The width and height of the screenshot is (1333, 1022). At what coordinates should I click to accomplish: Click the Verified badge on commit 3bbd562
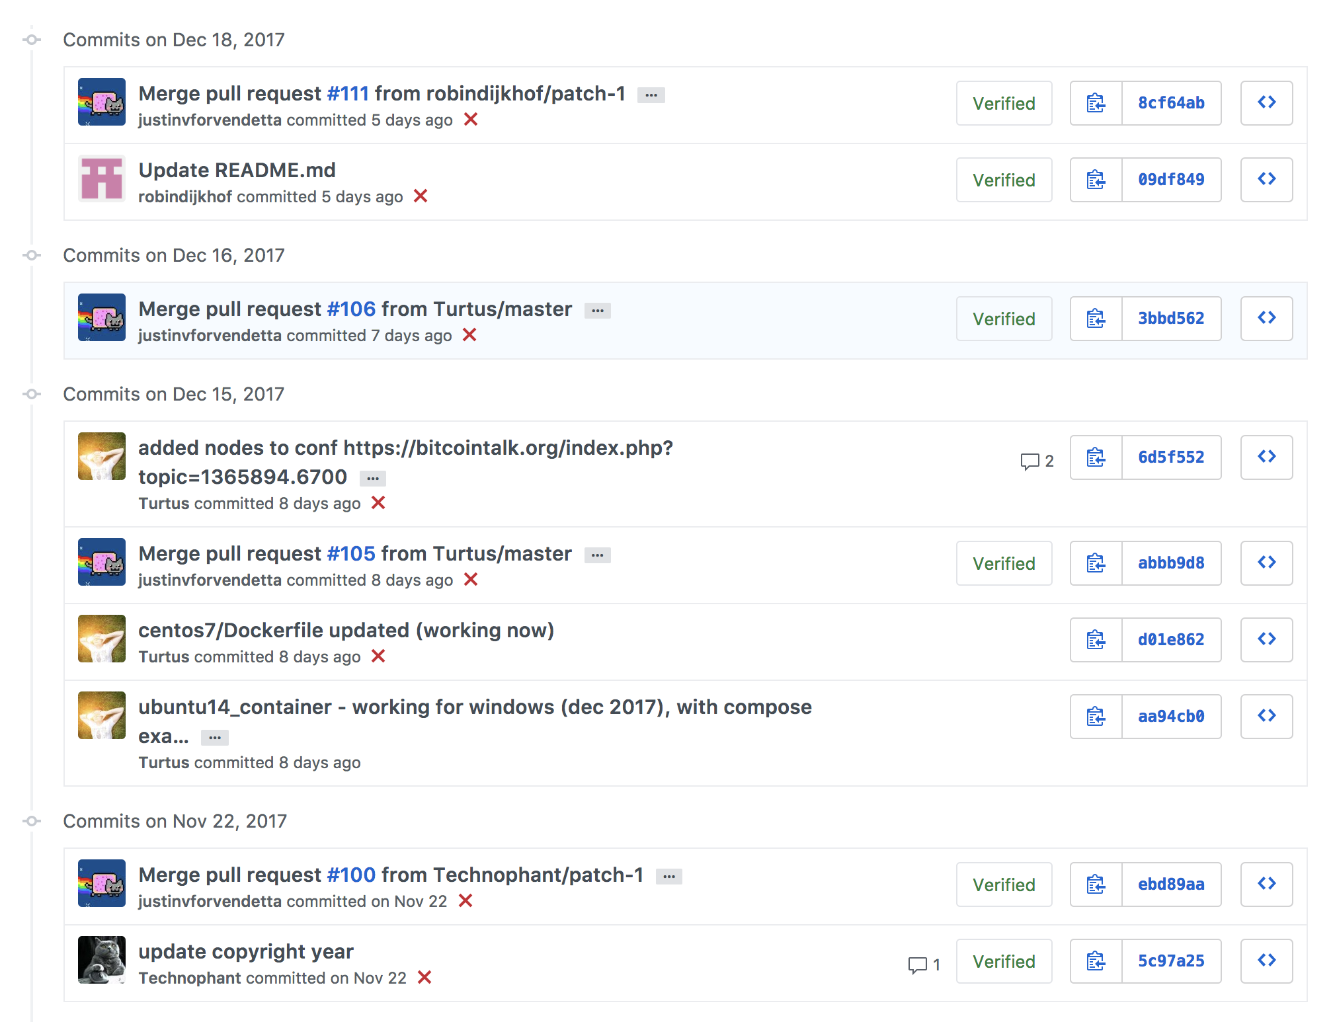[x=1004, y=319]
